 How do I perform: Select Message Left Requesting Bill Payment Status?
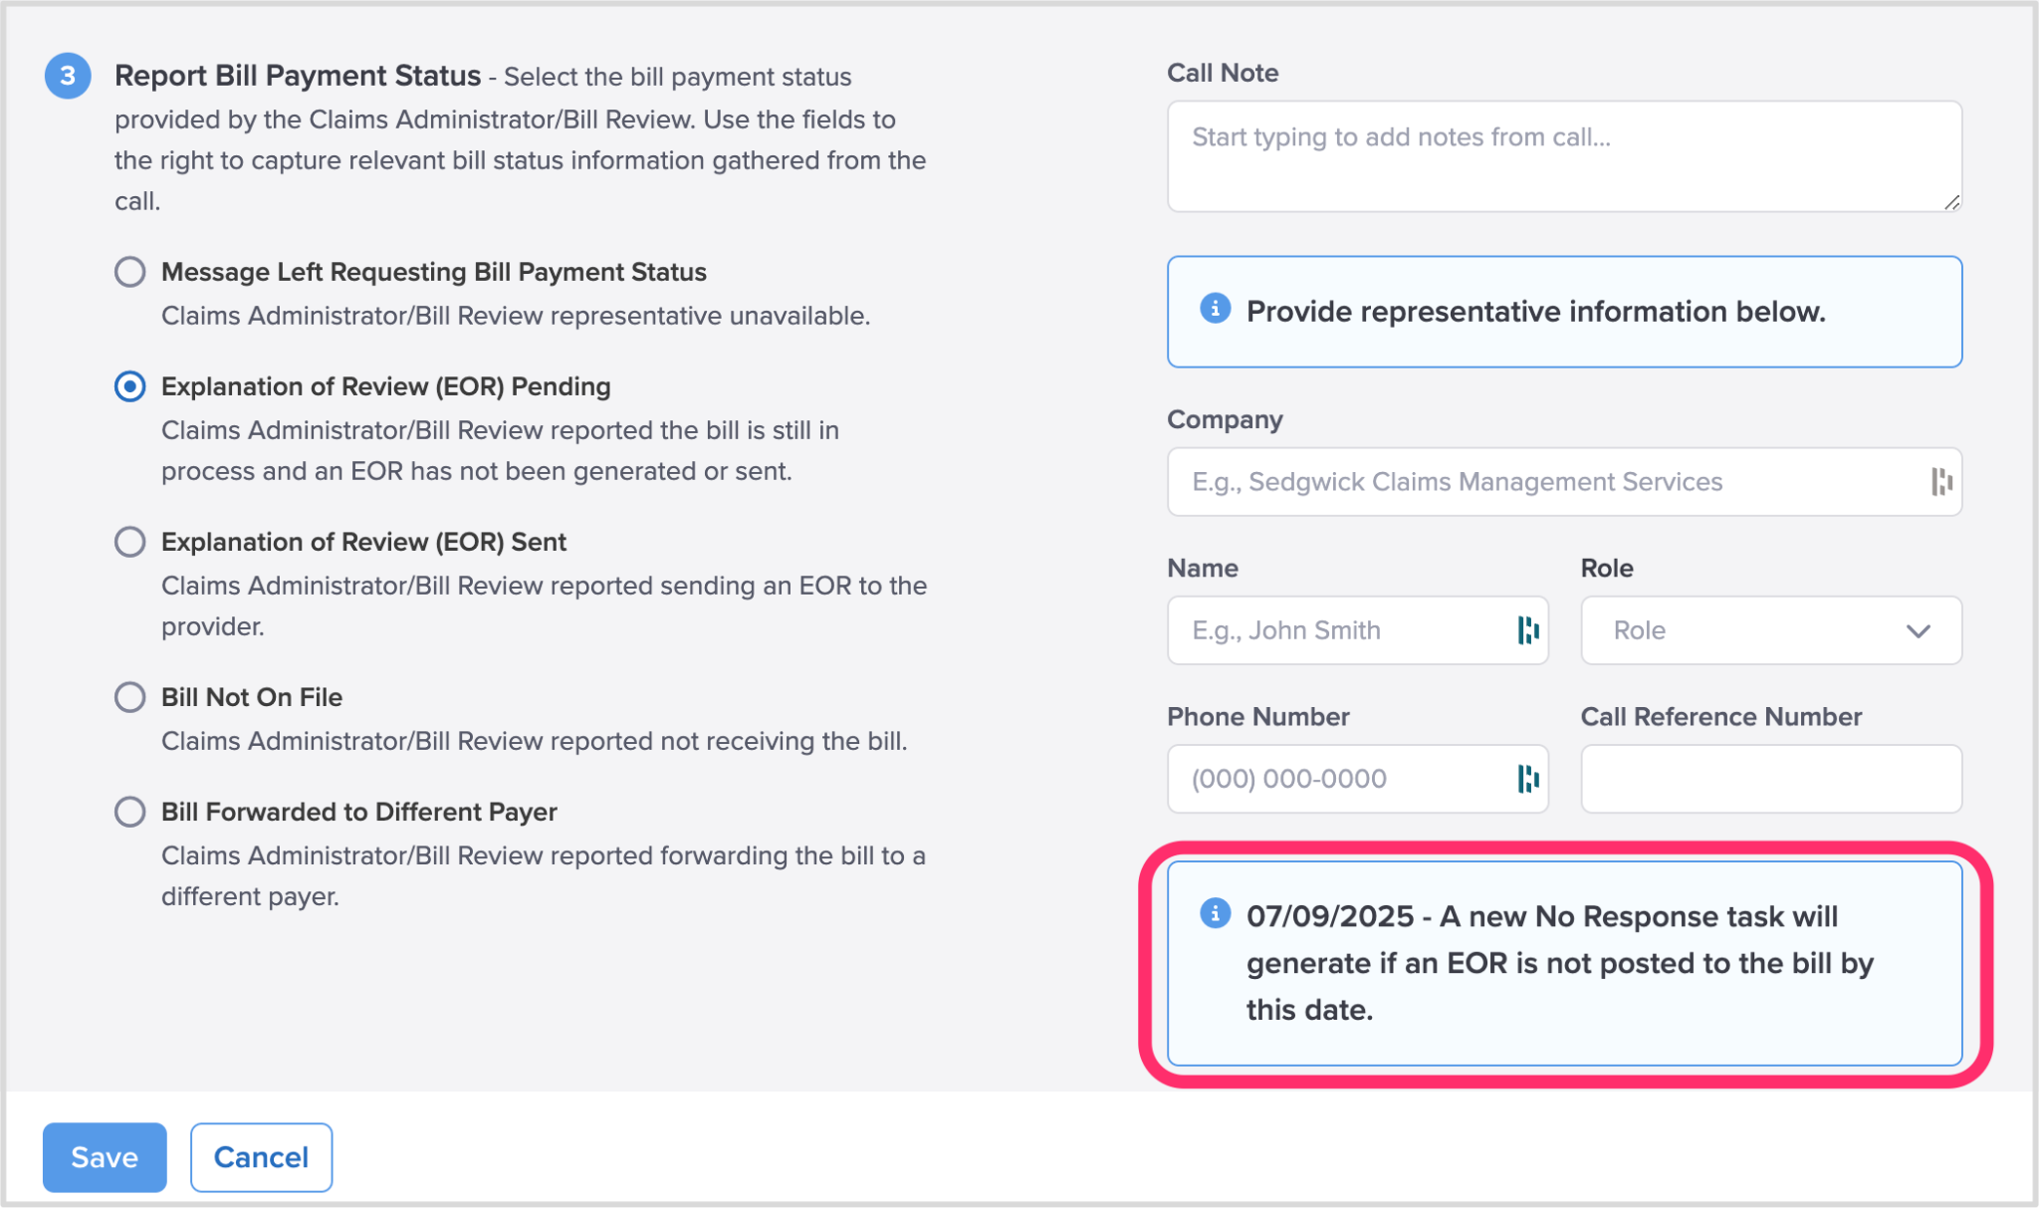[x=130, y=272]
